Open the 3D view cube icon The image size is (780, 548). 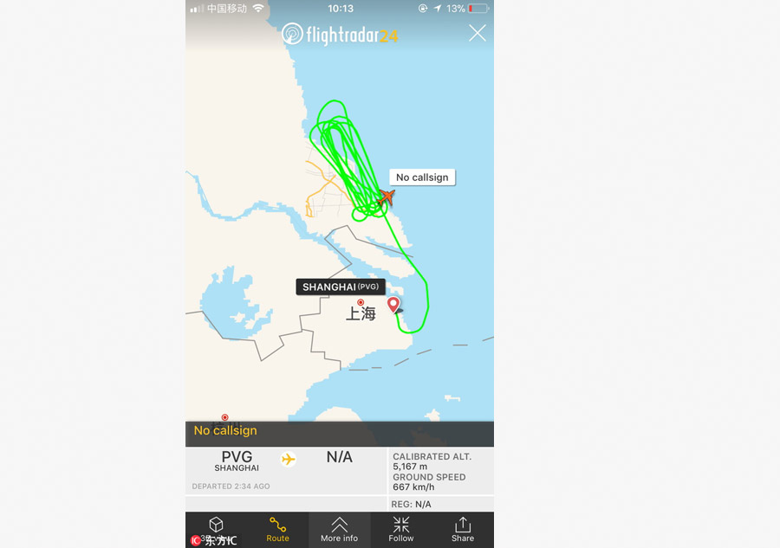[x=216, y=525]
